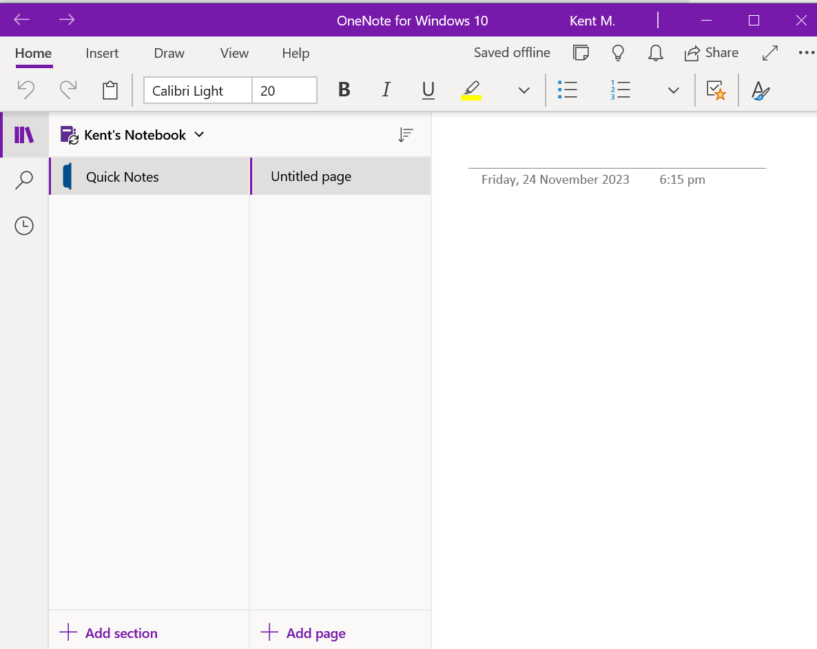817x649 pixels.
Task: Click the notebook sync icon
Action: tap(70, 135)
